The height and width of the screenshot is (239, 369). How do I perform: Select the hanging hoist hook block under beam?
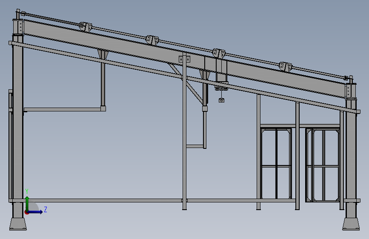coord(221,100)
